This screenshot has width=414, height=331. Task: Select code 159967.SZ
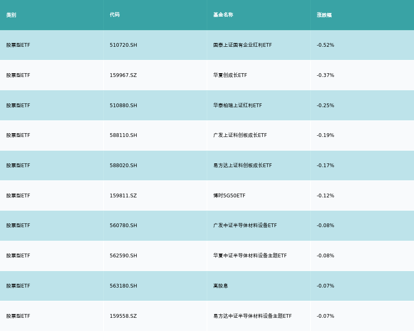click(x=123, y=75)
